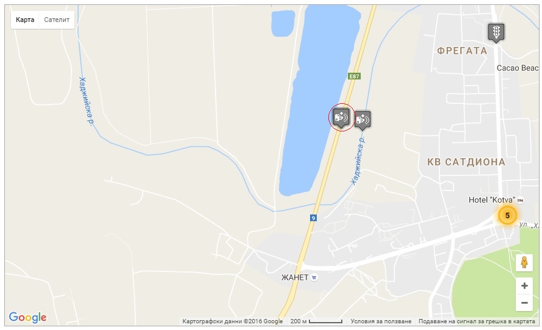
Task: Click the traffic light marker near ФРЕГАТА
Action: point(496,32)
